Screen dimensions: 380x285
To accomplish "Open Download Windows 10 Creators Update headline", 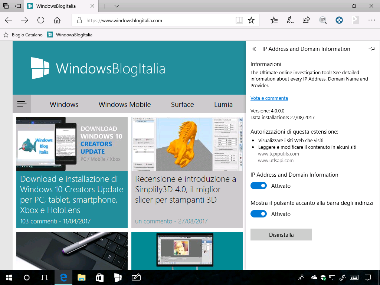I will [x=72, y=194].
